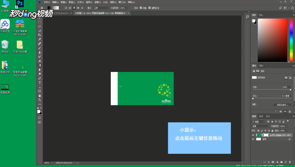This screenshot has height=167, width=295.
Task: Select the Rectangle shape tool
Action: point(39,91)
